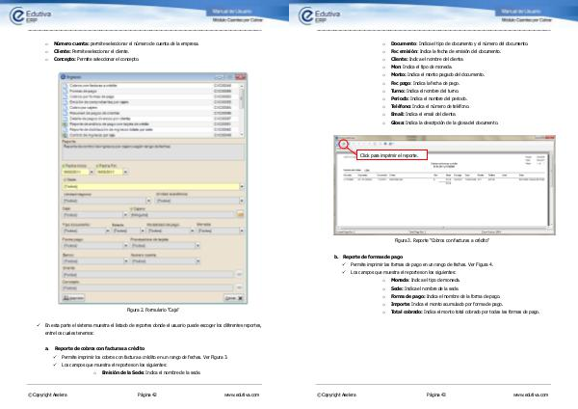Click the red-circled print report icon
The height and width of the screenshot is (409, 578).
[x=345, y=145]
